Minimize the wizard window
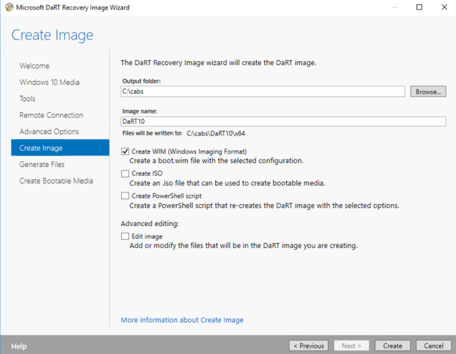 (x=394, y=7)
